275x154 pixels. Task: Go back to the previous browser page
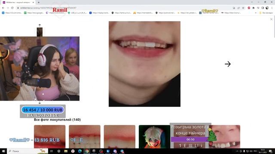pyautogui.click(x=3, y=8)
